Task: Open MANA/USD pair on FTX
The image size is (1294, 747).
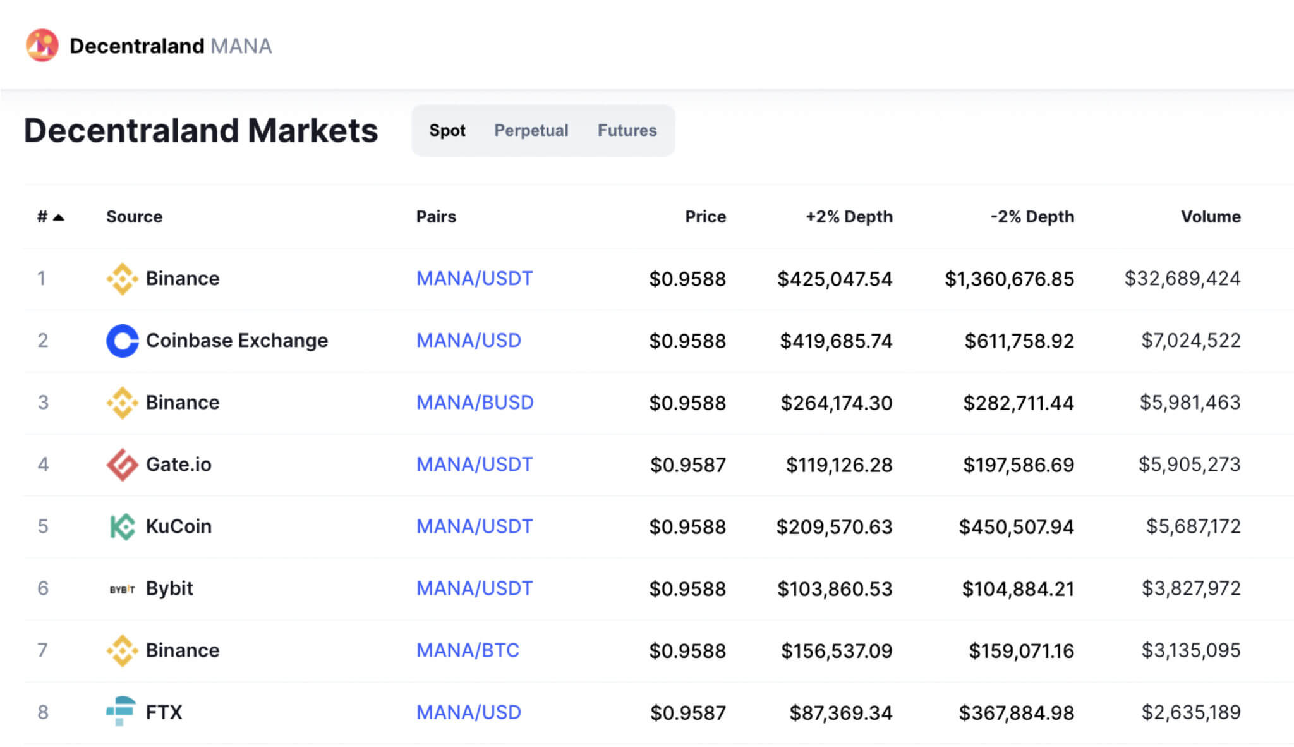Action: [469, 712]
